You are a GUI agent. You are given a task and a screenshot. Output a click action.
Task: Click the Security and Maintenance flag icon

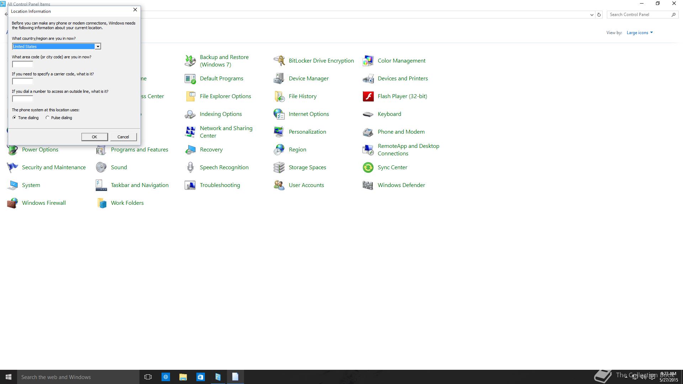click(x=12, y=167)
